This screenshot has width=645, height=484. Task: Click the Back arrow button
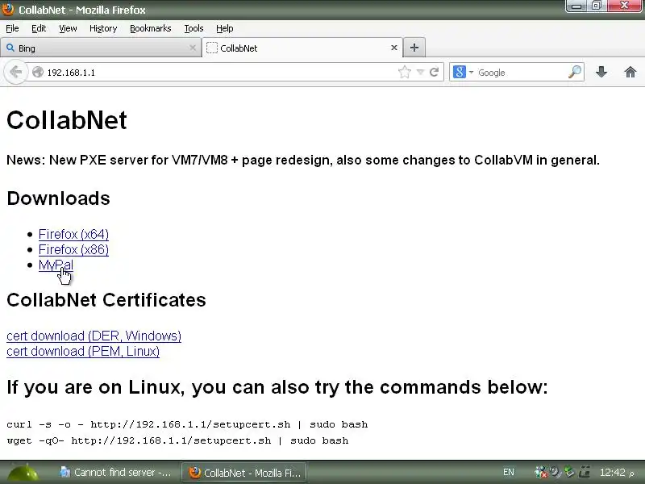[15, 73]
